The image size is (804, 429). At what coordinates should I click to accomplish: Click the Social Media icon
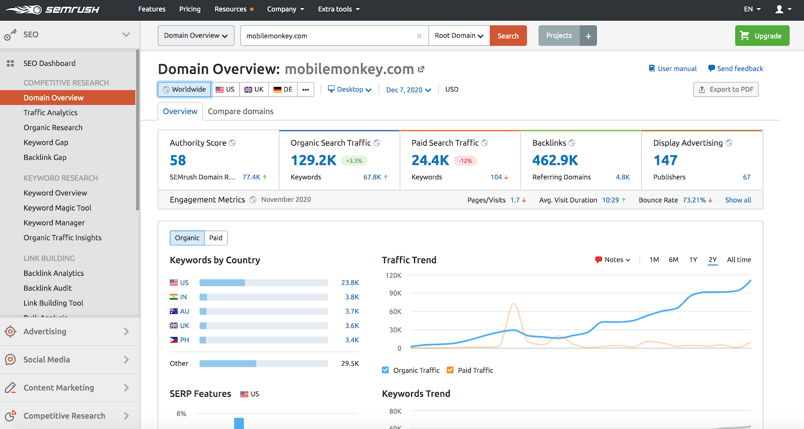[10, 360]
